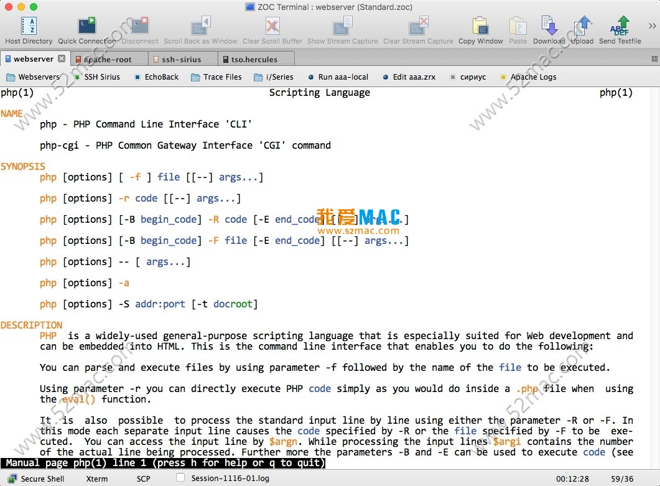Click the SSH Sirius user button

pos(97,77)
